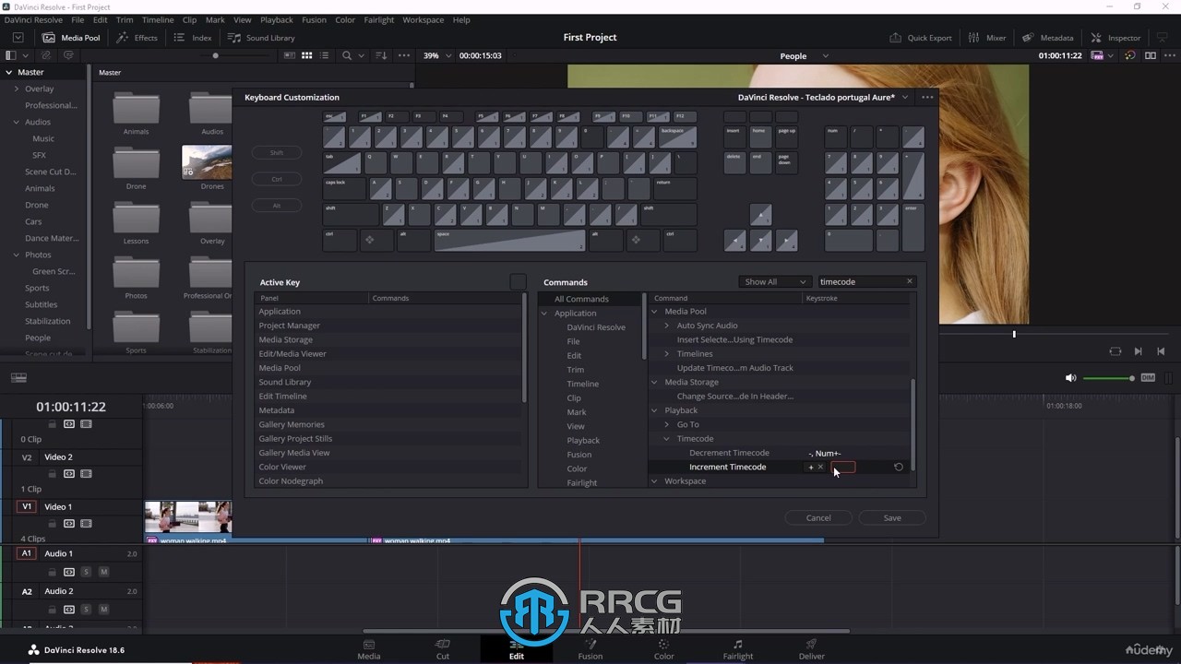The width and height of the screenshot is (1181, 664).
Task: Click the media pool sort icon
Action: [381, 55]
